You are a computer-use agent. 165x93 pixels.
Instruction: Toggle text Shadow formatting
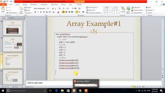click(44, 12)
